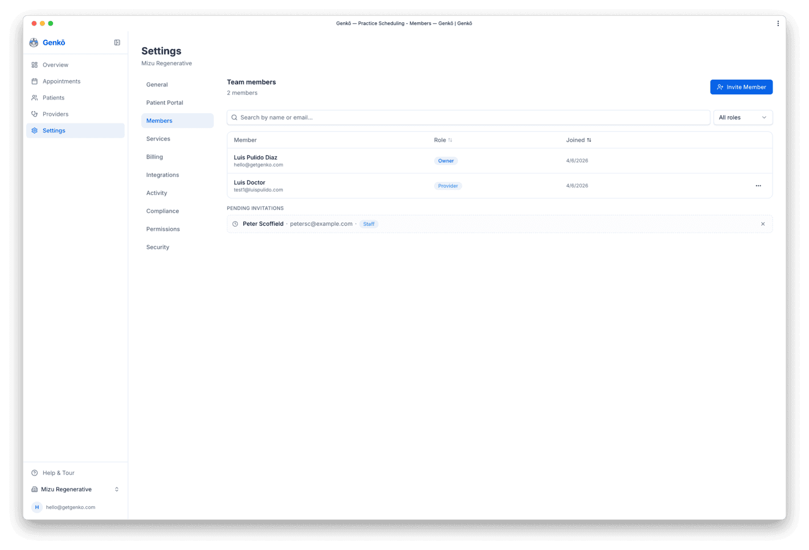Image resolution: width=809 pixels, height=550 pixels.
Task: Open the Overview section in sidebar
Action: [55, 65]
